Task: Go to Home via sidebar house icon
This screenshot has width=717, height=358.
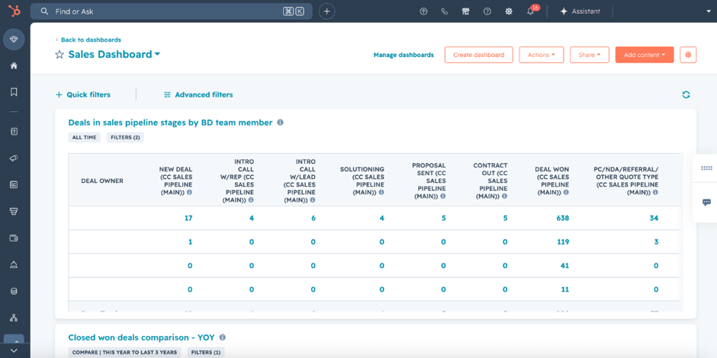Action: (x=14, y=66)
